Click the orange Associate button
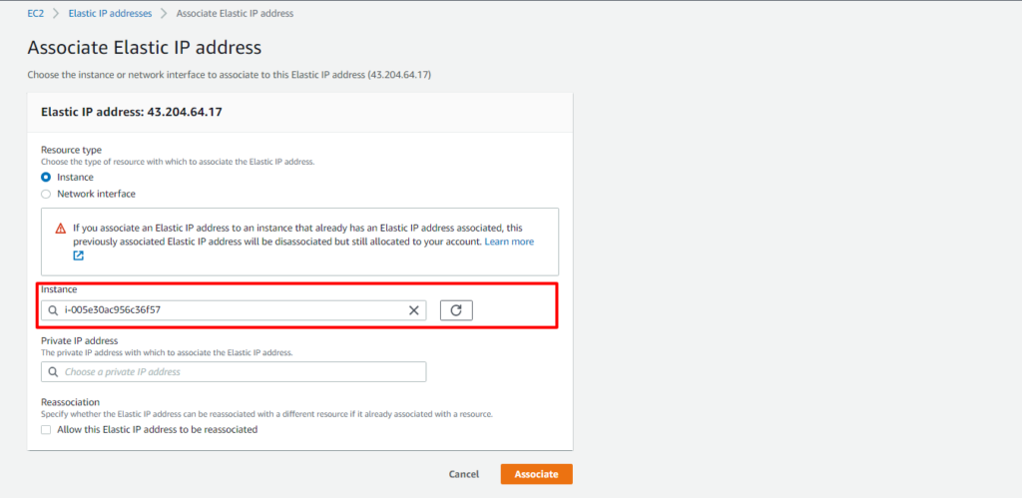This screenshot has width=1022, height=498. (x=536, y=474)
